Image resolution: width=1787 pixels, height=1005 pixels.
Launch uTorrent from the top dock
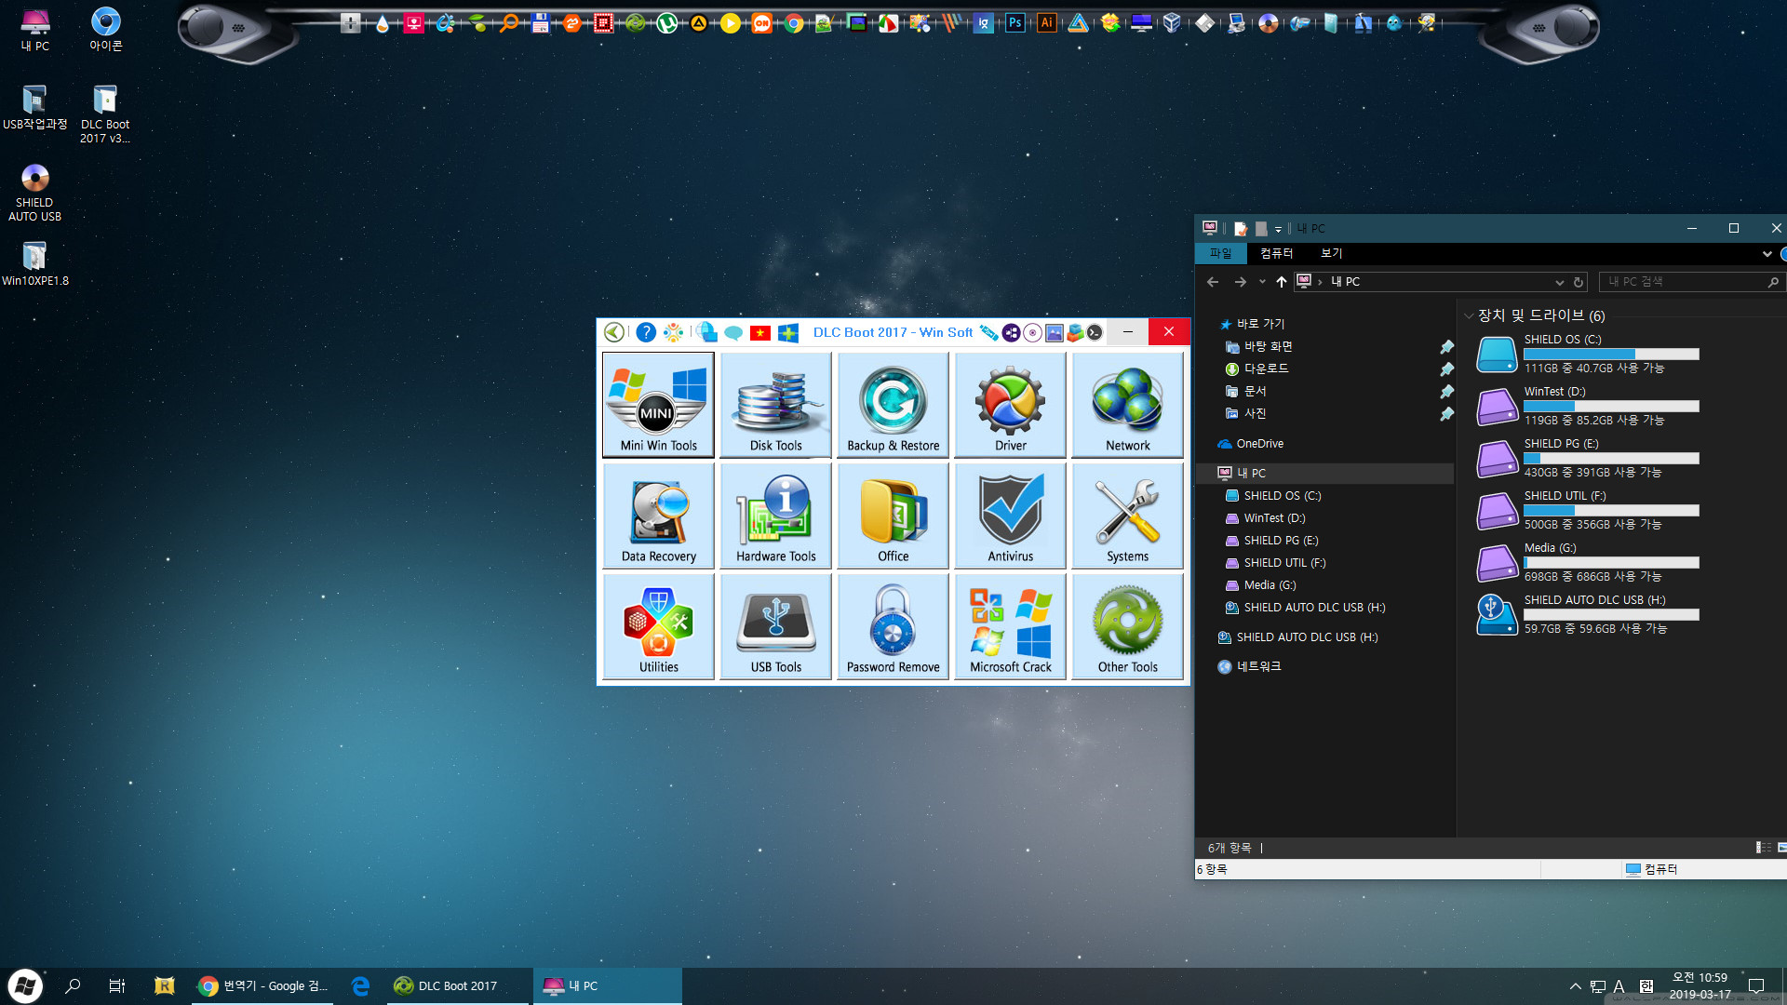coord(666,22)
